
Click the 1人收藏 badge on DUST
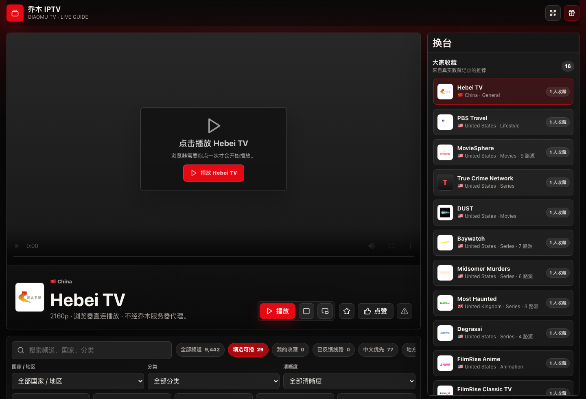click(x=558, y=213)
